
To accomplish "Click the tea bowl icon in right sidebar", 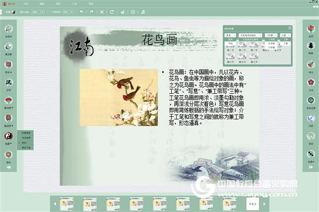I will click(310, 136).
